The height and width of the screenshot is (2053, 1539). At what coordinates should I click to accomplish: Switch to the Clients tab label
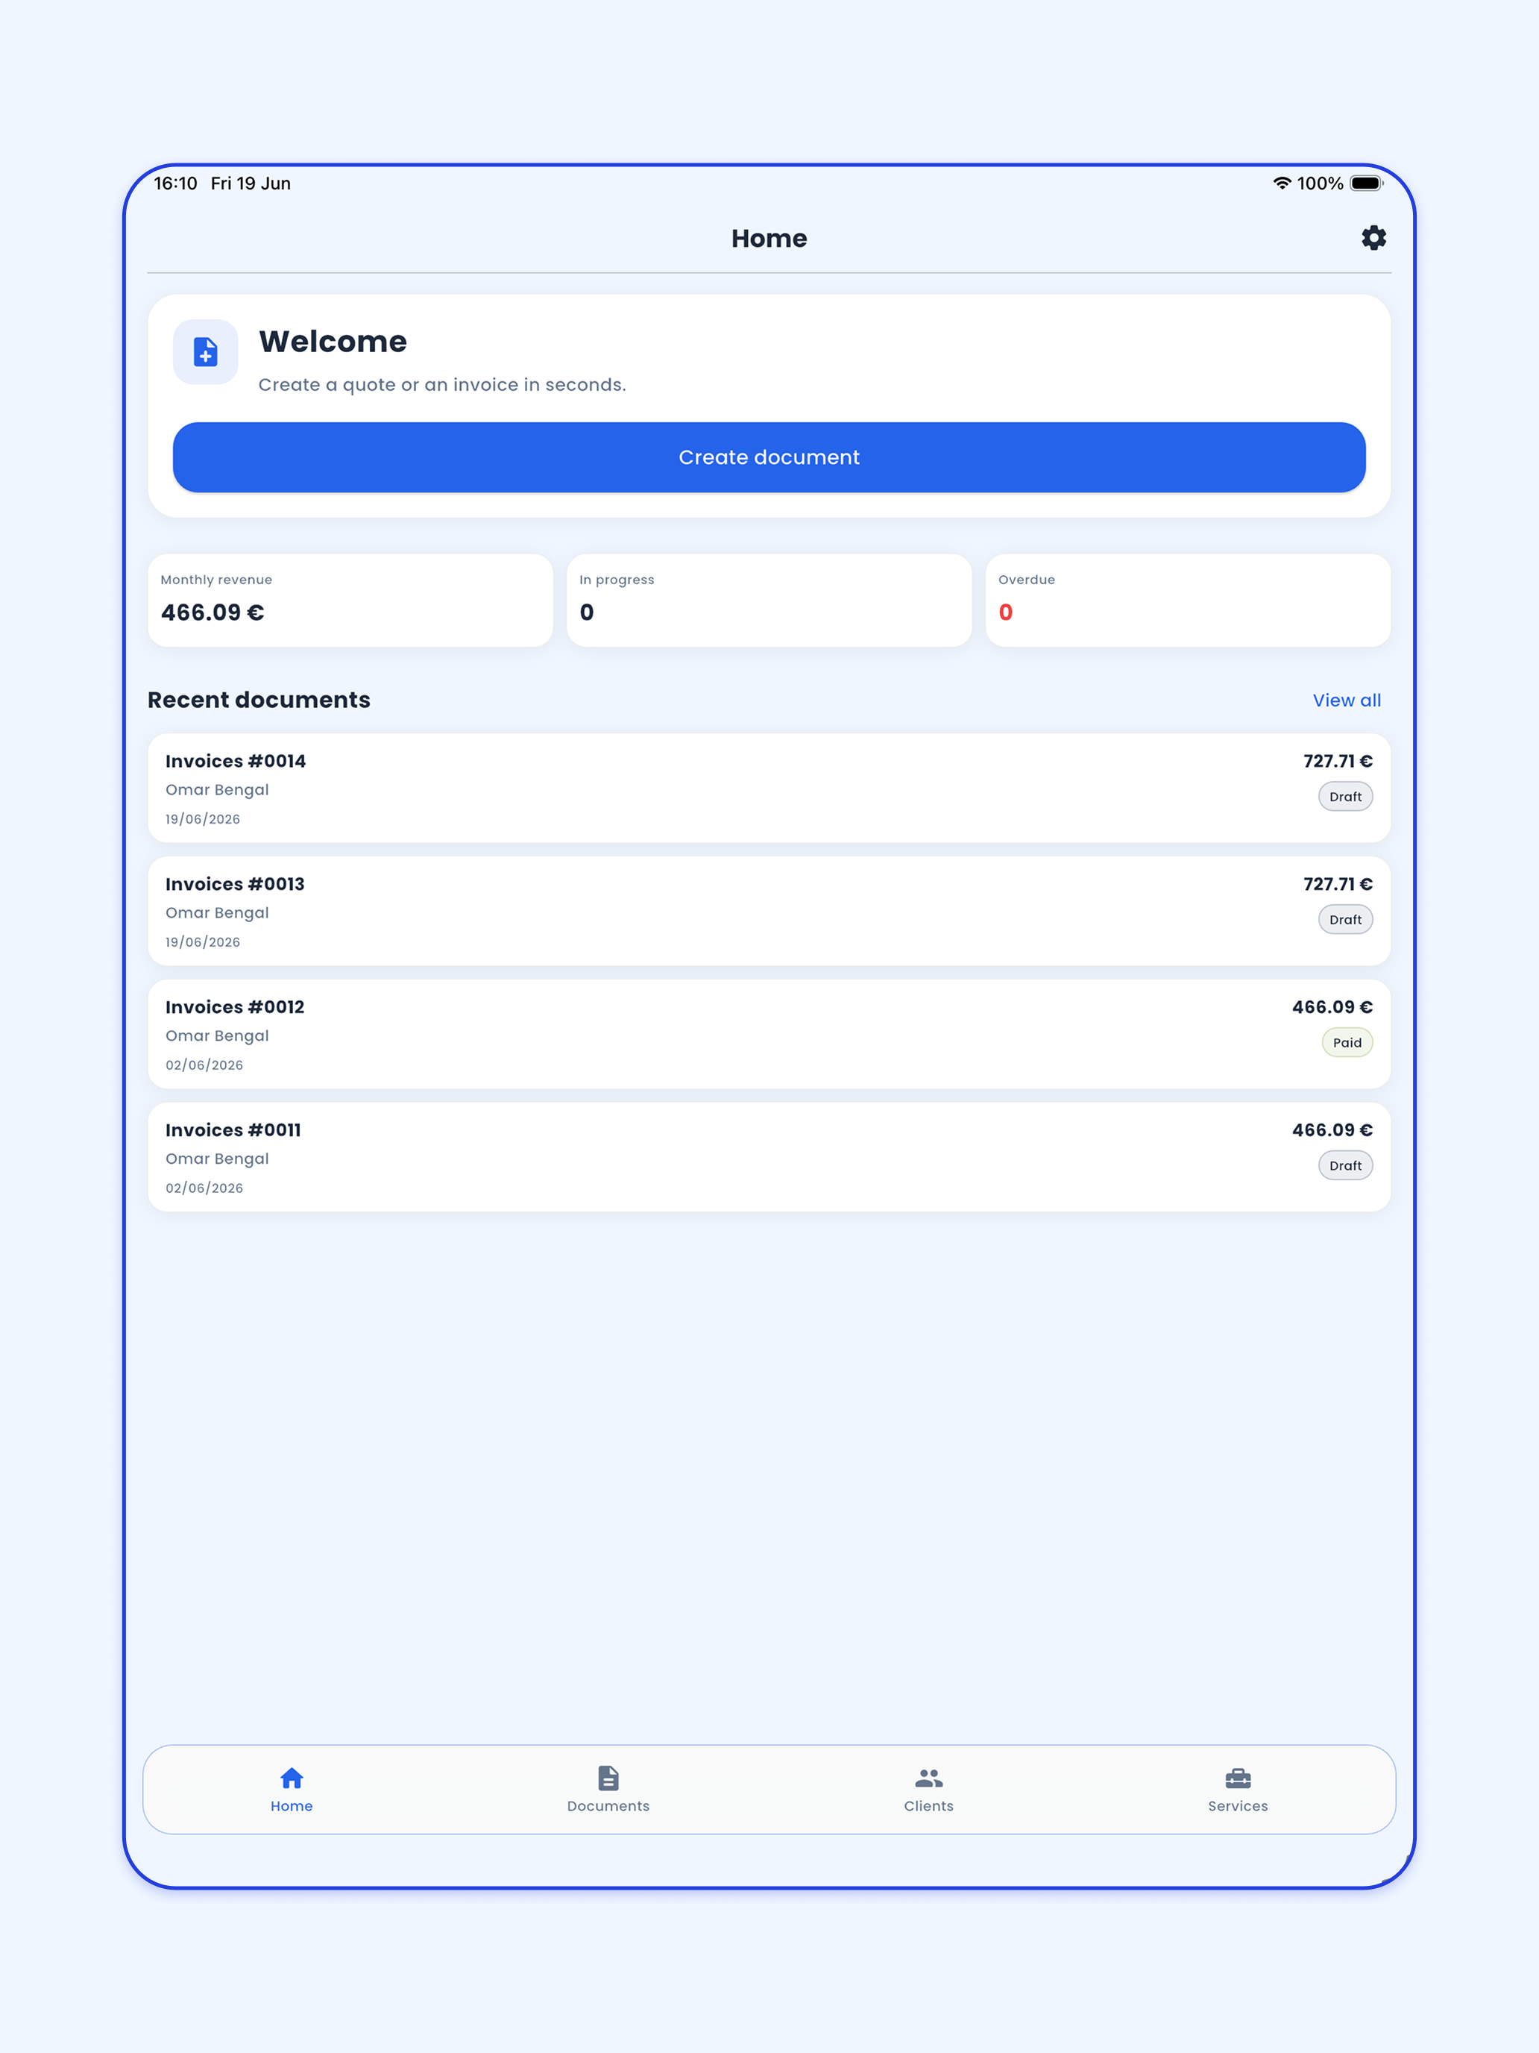[928, 1806]
